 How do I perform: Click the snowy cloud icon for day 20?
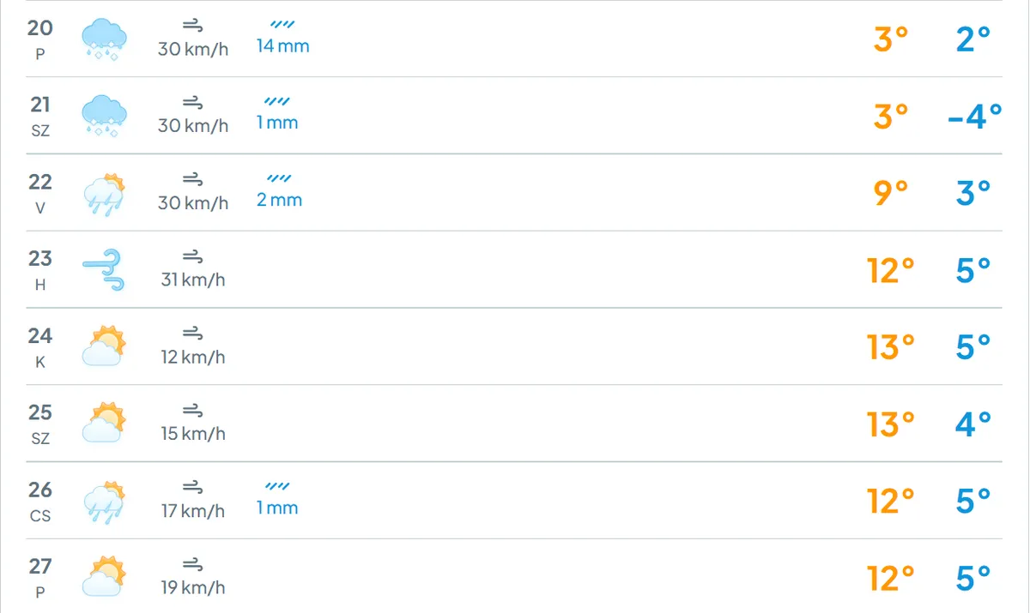point(104,39)
